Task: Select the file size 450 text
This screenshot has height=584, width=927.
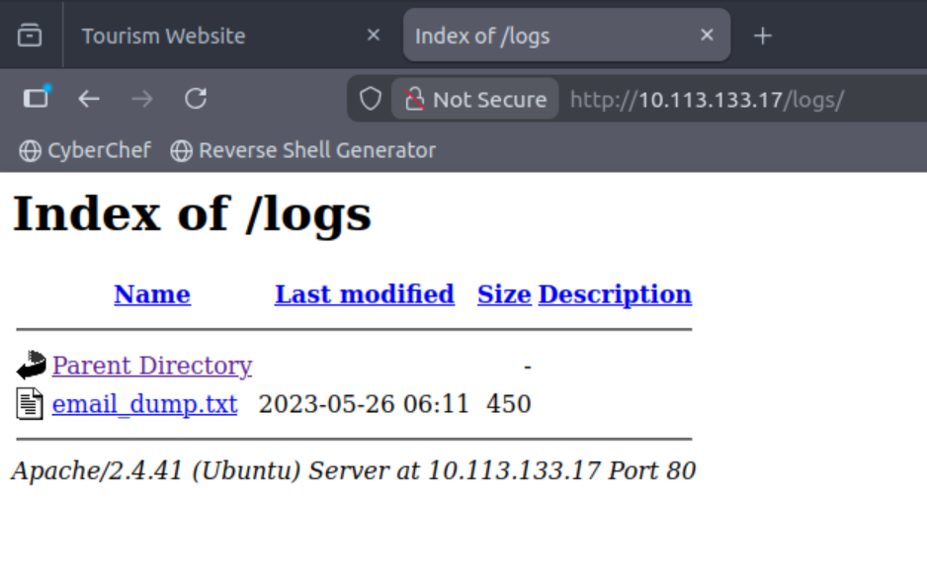Action: pos(508,404)
